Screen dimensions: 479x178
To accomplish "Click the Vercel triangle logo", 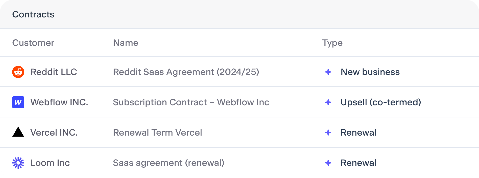I will click(18, 132).
